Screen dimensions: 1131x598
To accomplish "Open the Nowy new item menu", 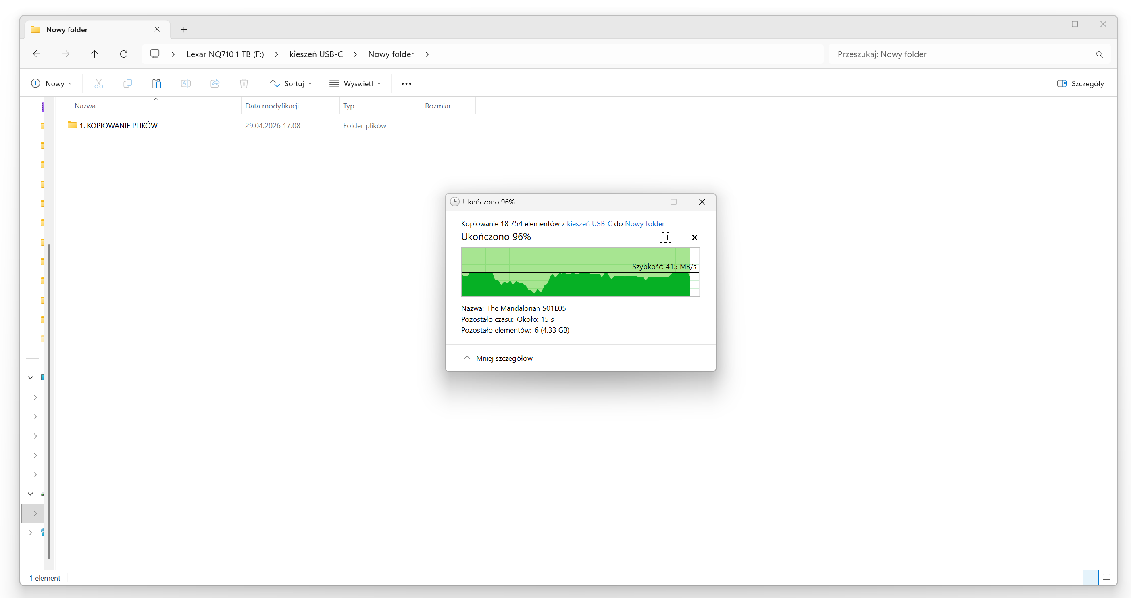I will (x=51, y=83).
